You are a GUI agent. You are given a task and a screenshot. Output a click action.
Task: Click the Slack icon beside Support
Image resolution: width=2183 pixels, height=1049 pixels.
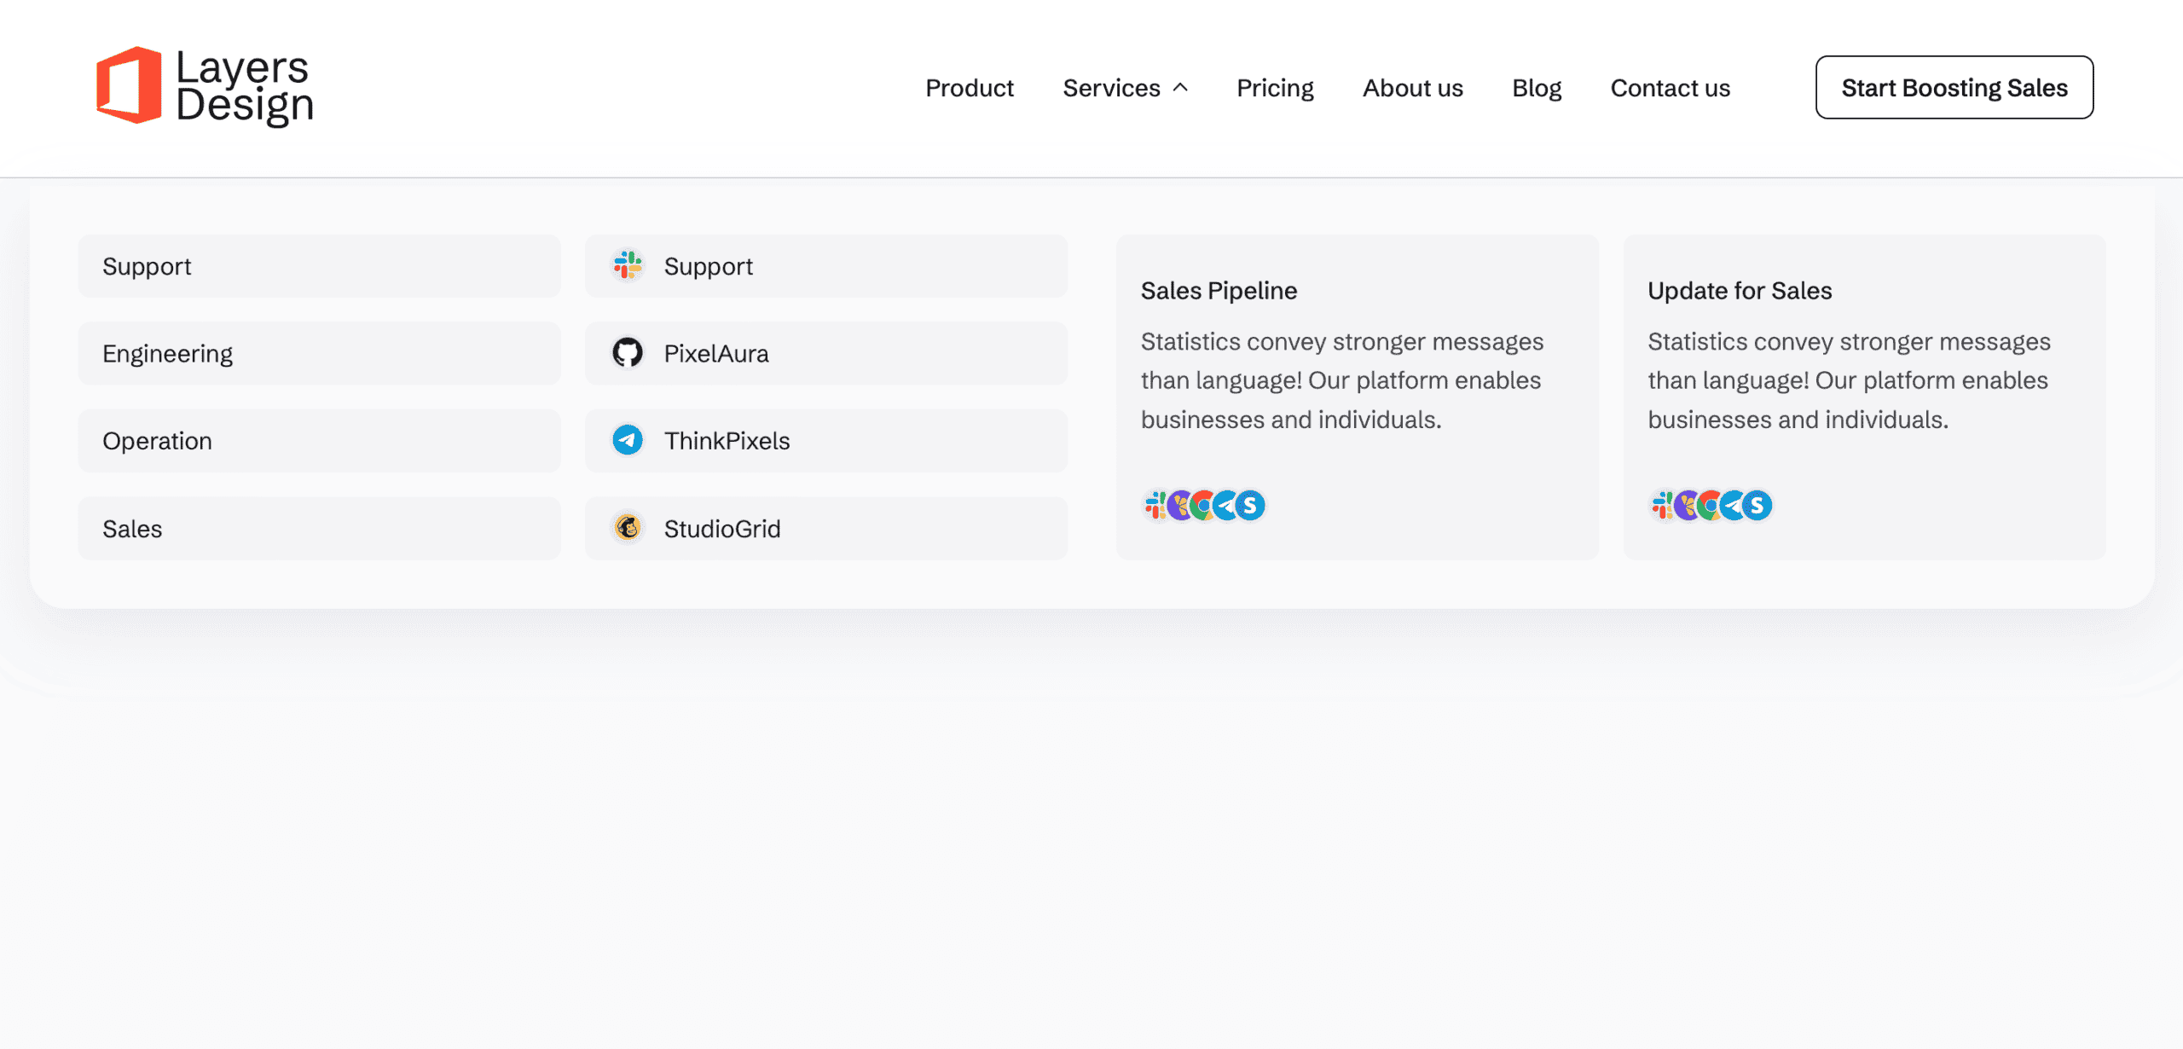pos(628,266)
